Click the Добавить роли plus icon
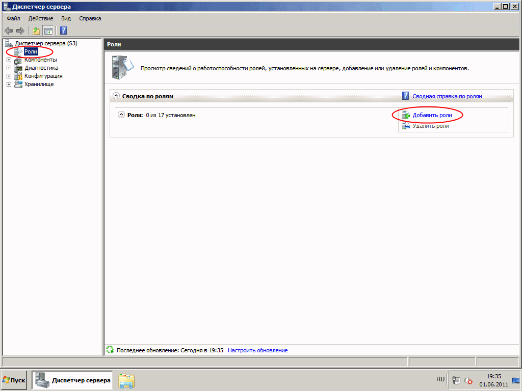This screenshot has height=391, width=522. pyautogui.click(x=405, y=115)
